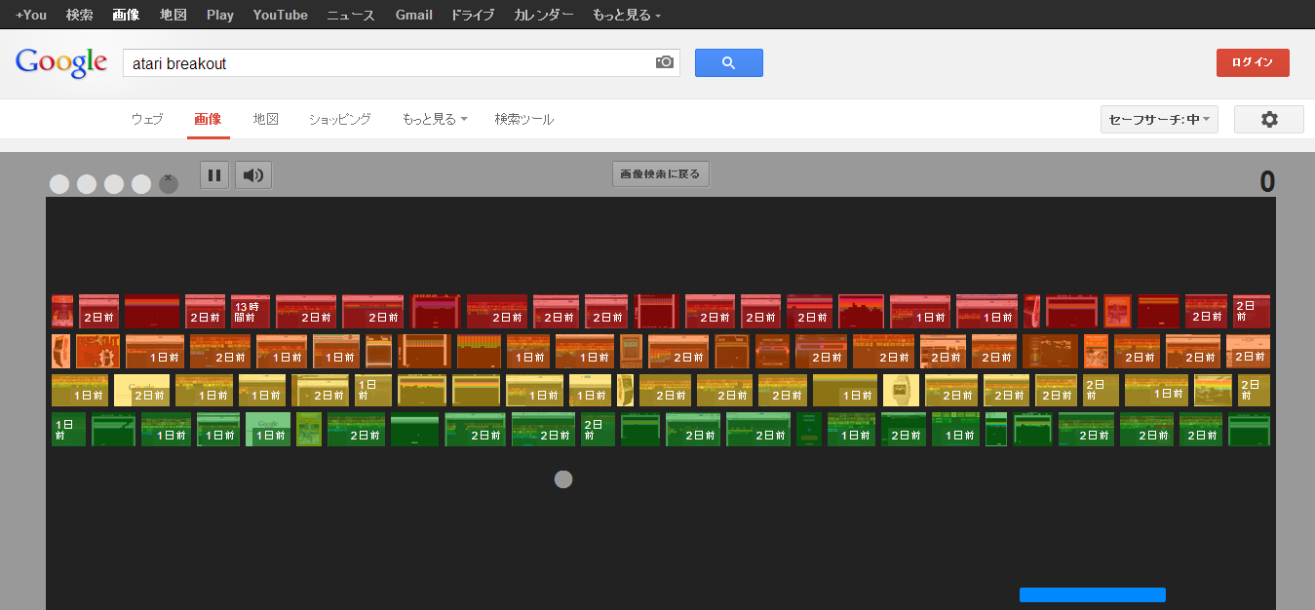Click the Google logo
Viewport: 1315px width, 610px height.
point(60,62)
